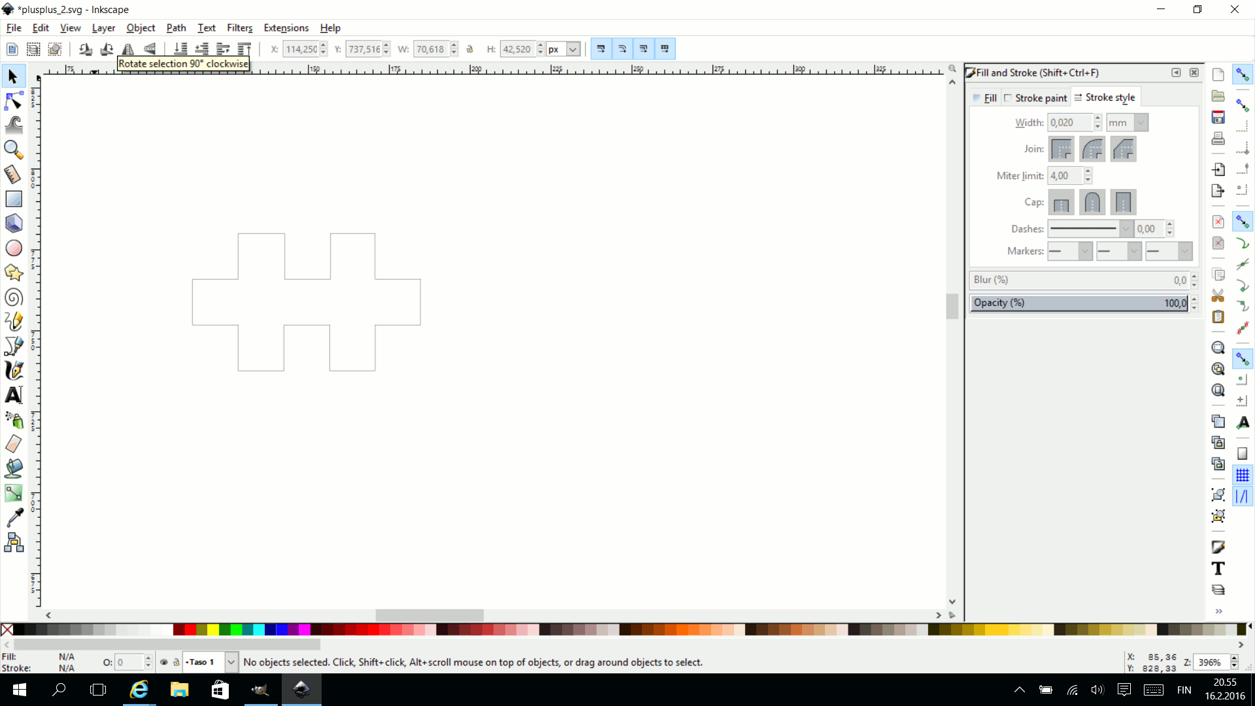Select the Zoom tool
Image resolution: width=1255 pixels, height=706 pixels.
tap(12, 150)
